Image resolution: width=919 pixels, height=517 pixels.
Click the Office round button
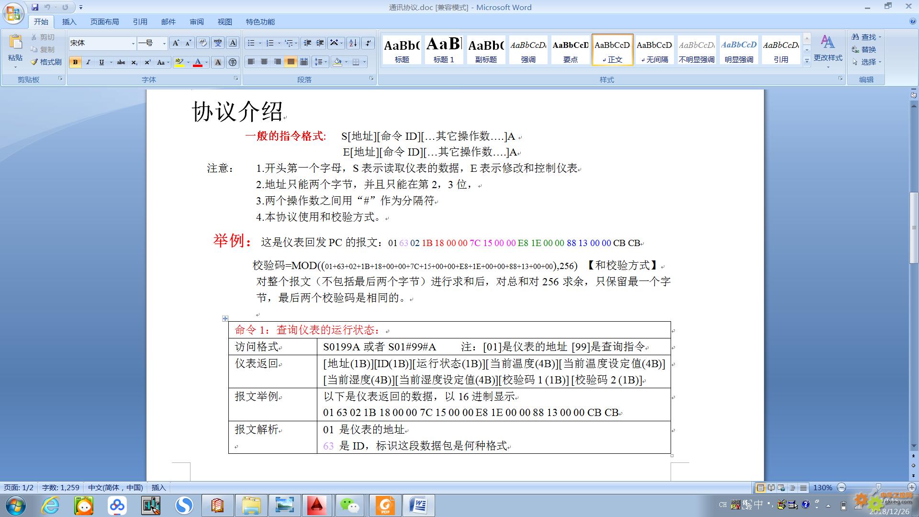pos(13,13)
